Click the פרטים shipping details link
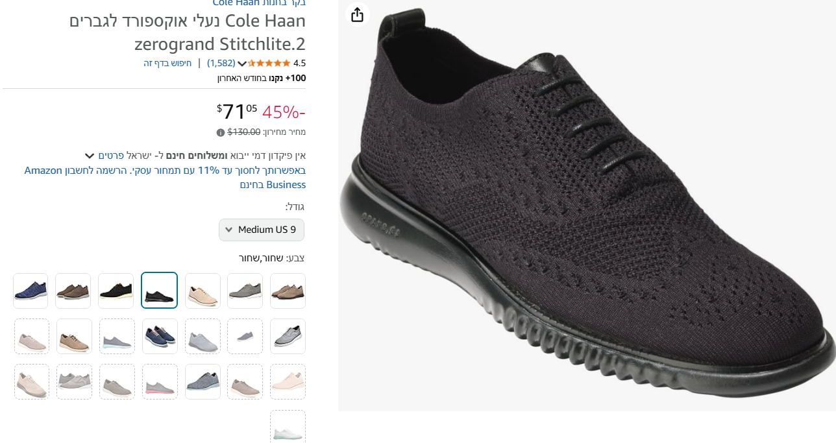 coord(110,156)
